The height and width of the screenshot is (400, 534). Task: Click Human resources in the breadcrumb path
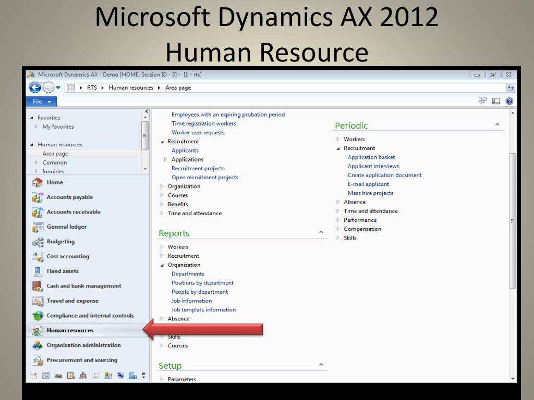click(x=131, y=87)
